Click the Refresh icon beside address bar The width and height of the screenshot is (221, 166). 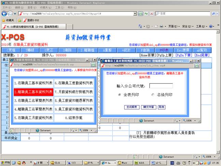pyautogui.click(x=140, y=14)
